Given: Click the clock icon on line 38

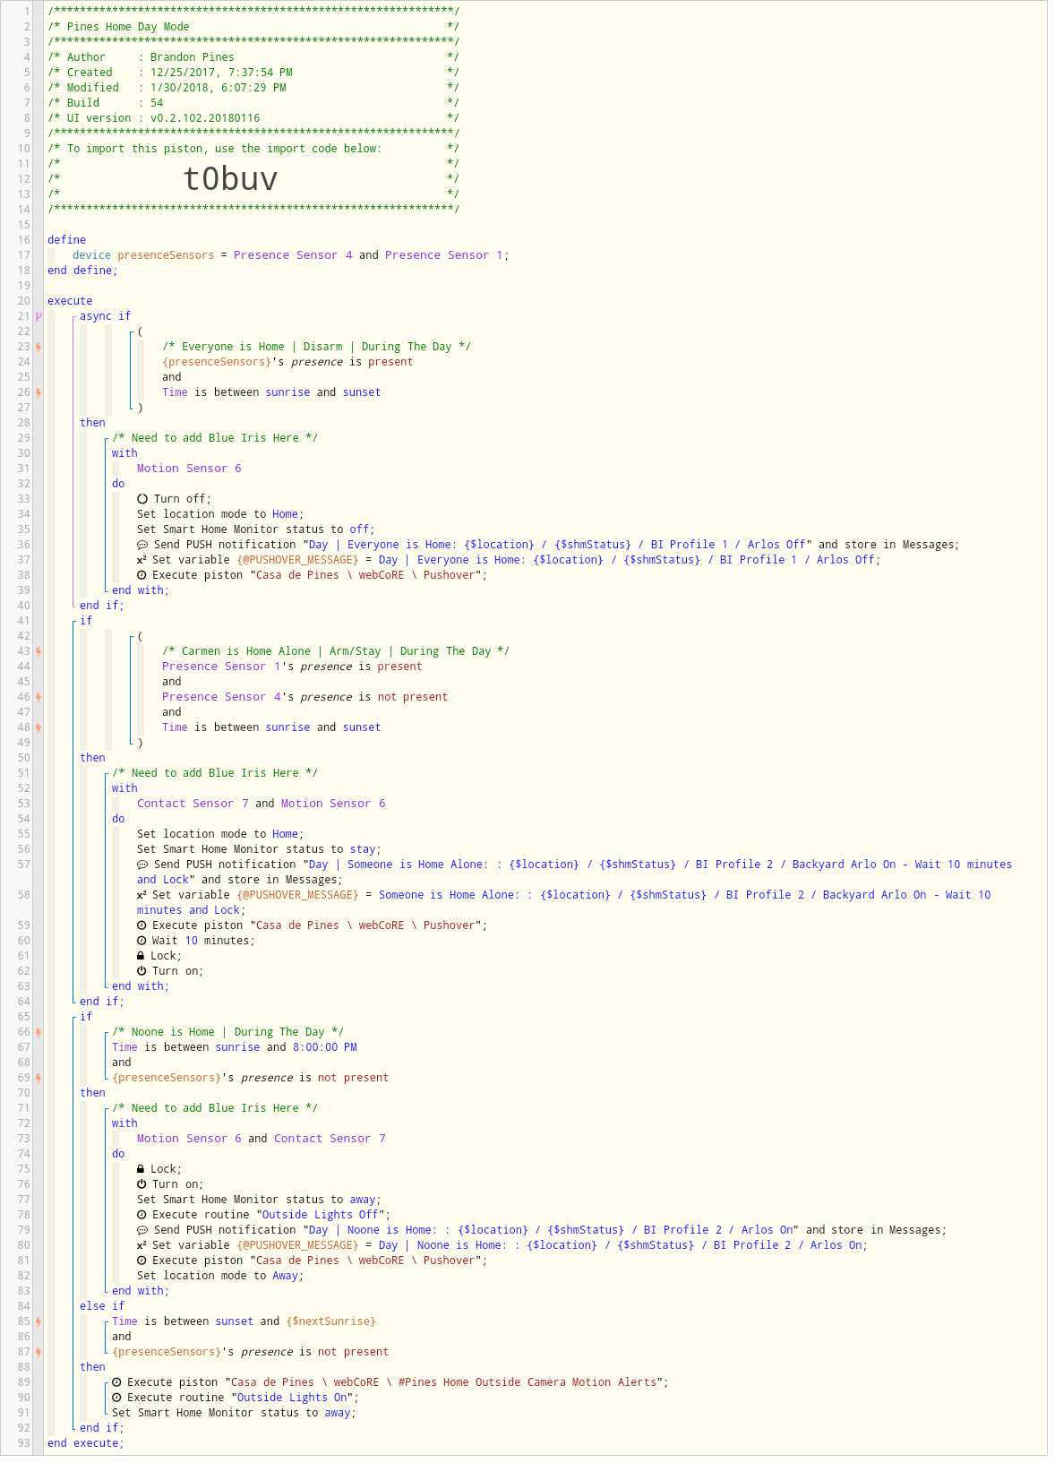Looking at the screenshot, I should coord(142,575).
